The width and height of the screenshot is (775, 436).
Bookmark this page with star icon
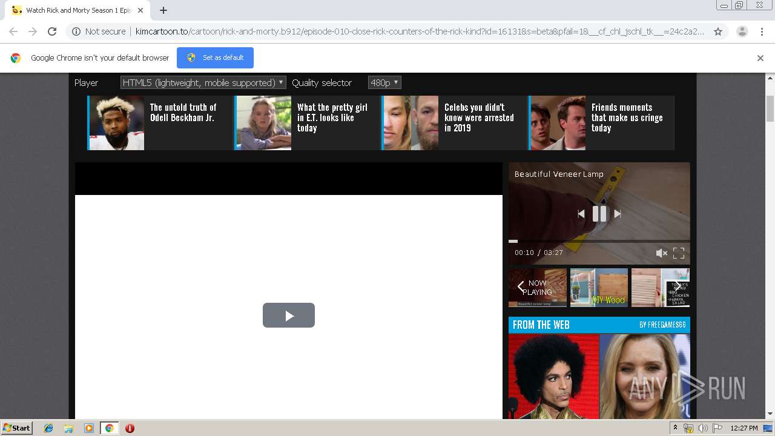718,31
